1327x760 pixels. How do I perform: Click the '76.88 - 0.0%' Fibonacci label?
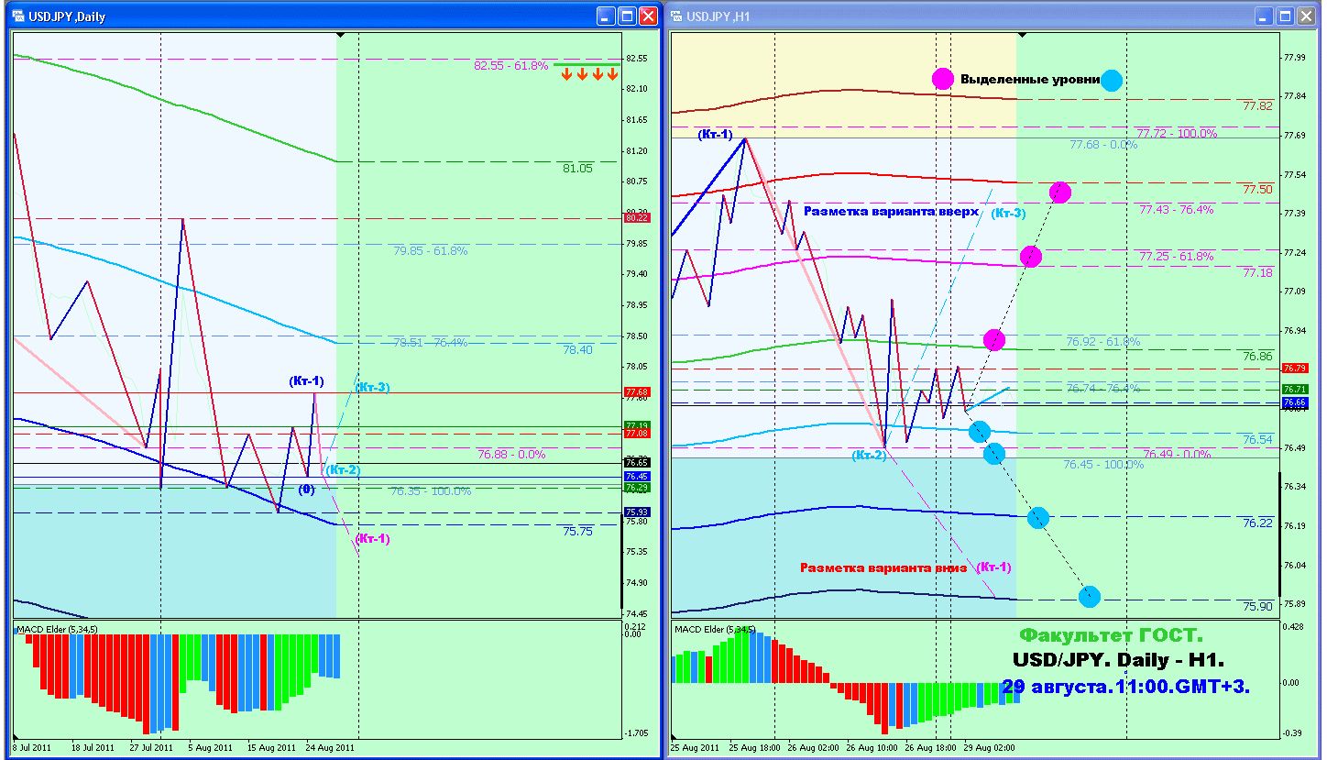(511, 454)
